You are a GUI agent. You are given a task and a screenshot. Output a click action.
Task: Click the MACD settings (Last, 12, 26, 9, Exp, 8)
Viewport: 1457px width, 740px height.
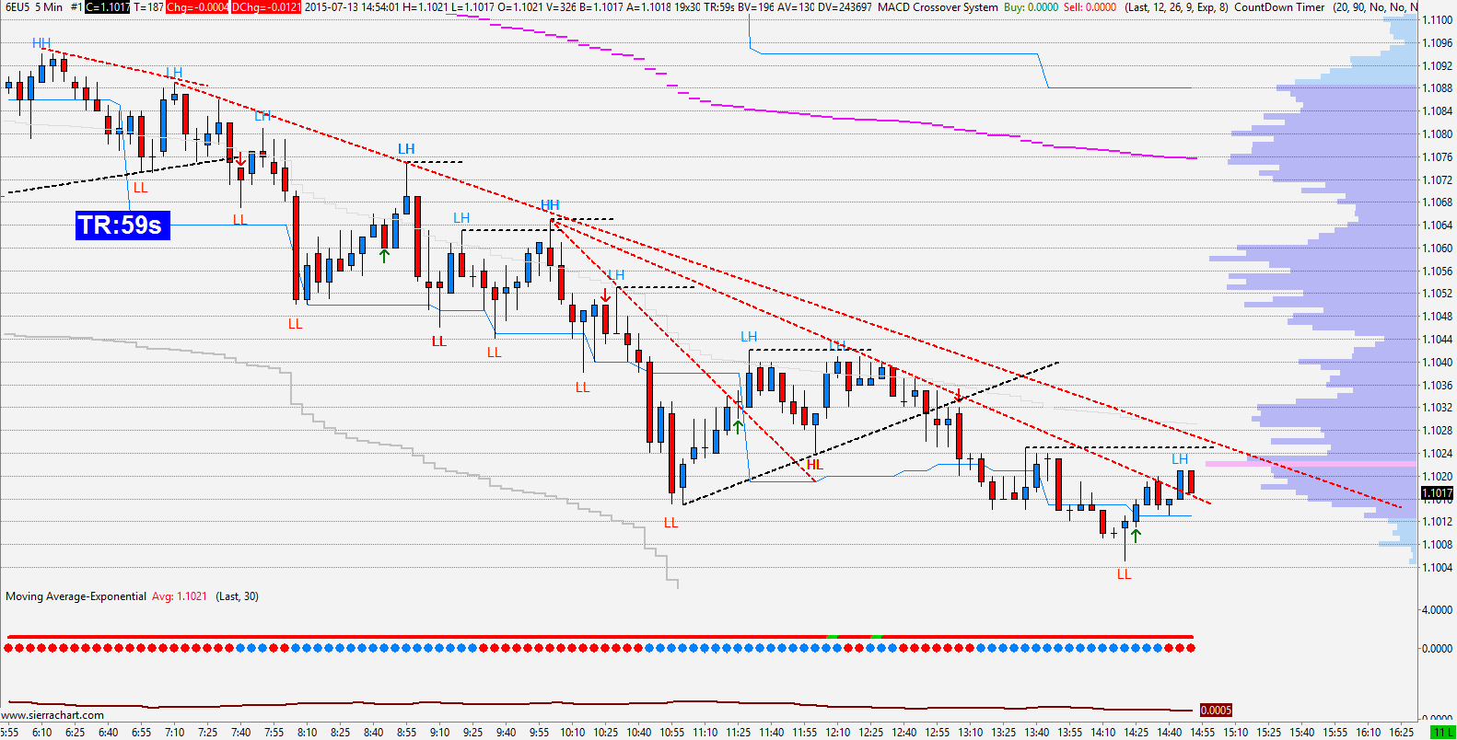click(x=1176, y=7)
